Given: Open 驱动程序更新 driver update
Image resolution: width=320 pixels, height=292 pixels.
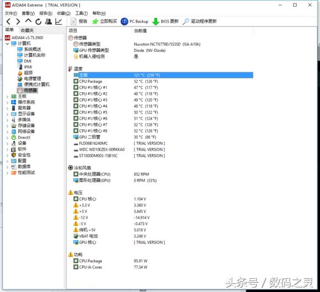Looking at the screenshot, I should (200, 21).
